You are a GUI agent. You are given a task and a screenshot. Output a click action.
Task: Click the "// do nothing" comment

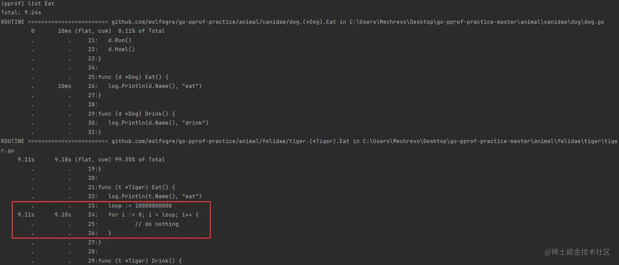(157, 224)
